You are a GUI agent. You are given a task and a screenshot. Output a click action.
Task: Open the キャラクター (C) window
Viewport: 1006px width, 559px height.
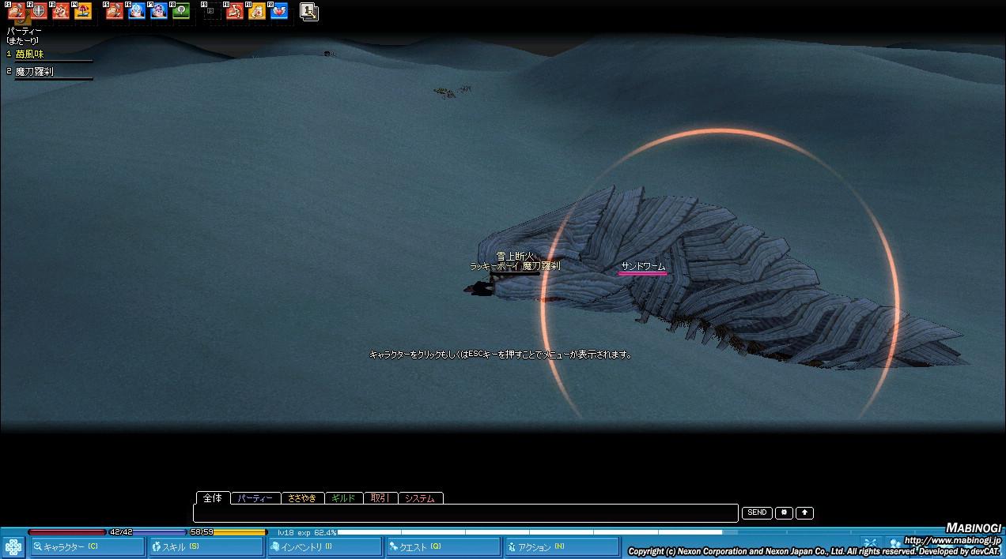pyautogui.click(x=87, y=546)
